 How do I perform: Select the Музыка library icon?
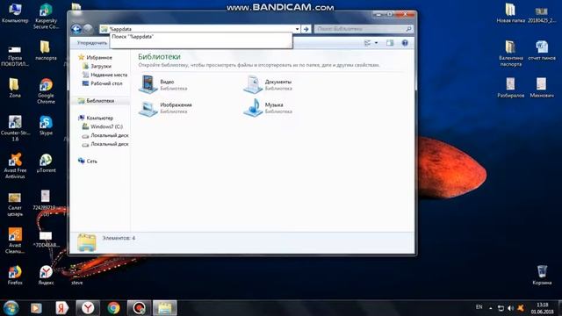[253, 107]
